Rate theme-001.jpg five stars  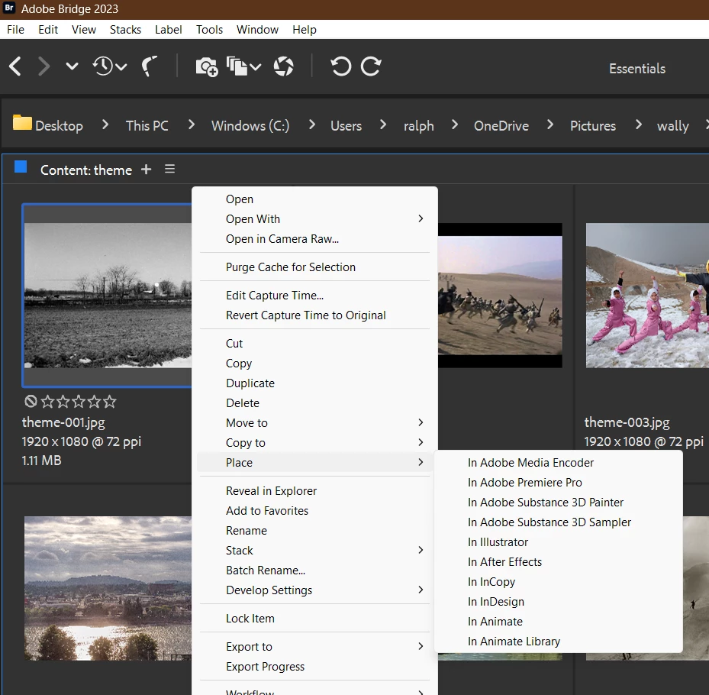click(x=109, y=402)
